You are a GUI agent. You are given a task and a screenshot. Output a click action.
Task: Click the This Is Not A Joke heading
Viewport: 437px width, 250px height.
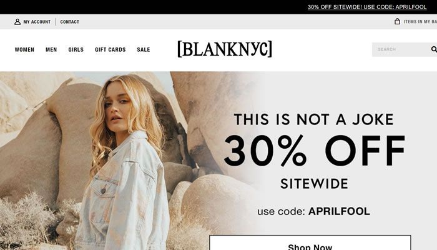[x=314, y=119]
